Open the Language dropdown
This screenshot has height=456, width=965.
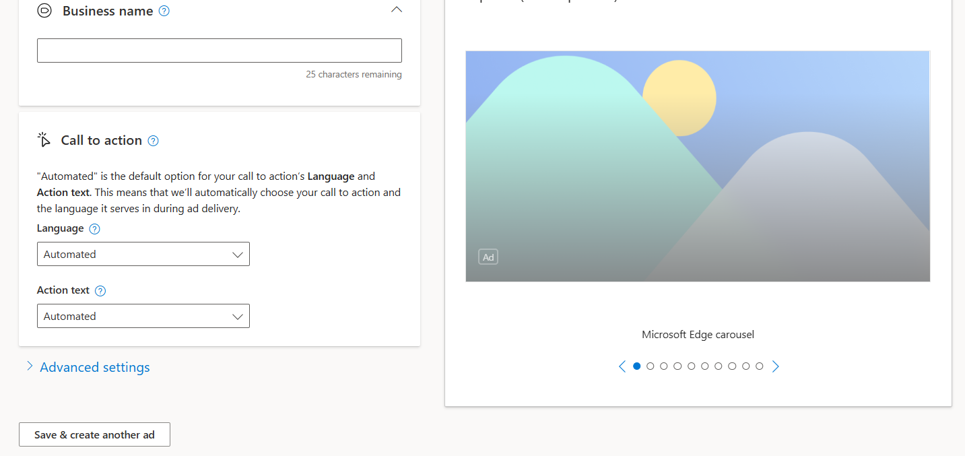(143, 254)
